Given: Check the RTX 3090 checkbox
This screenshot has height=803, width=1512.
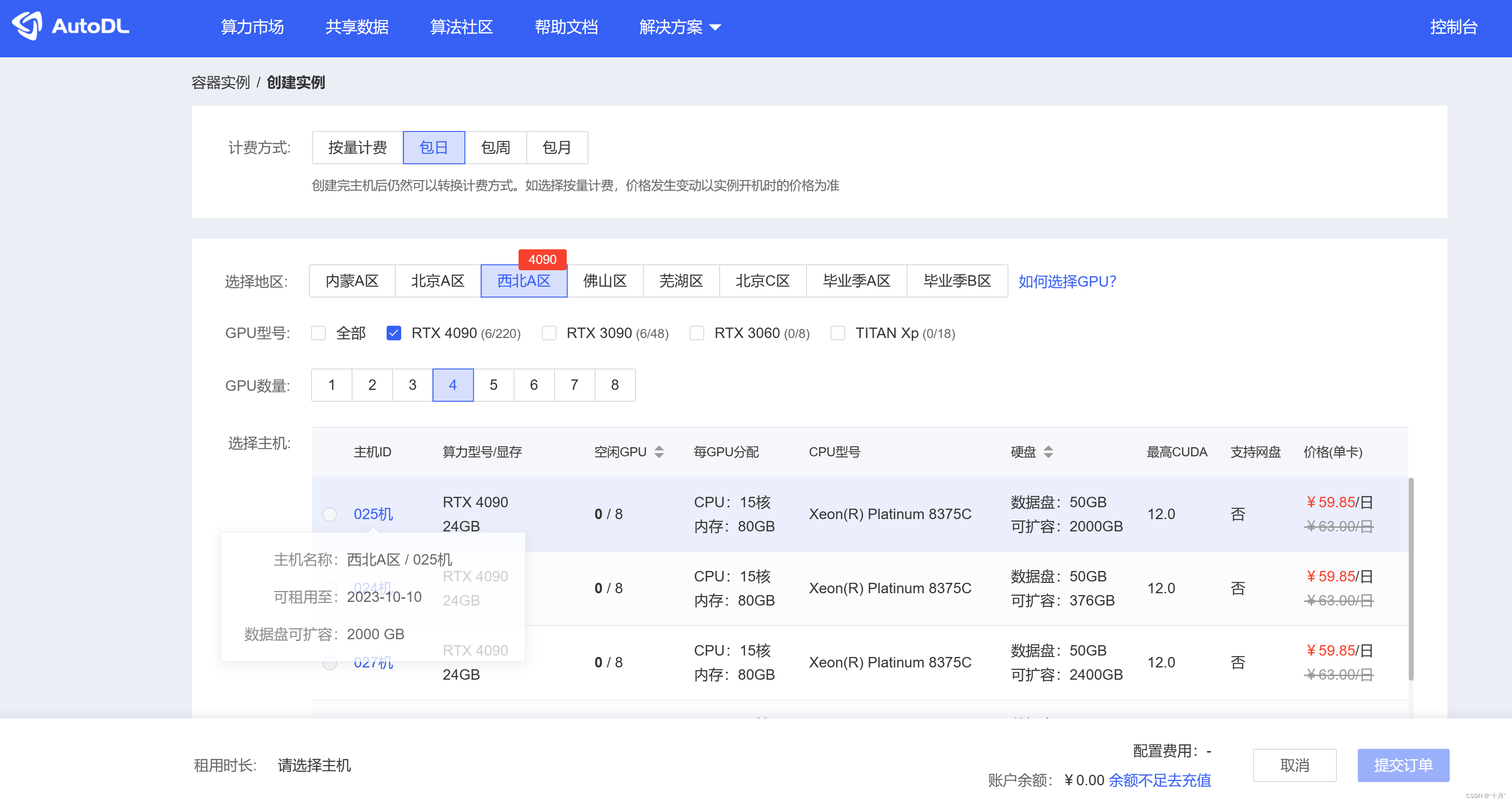Looking at the screenshot, I should coord(549,333).
